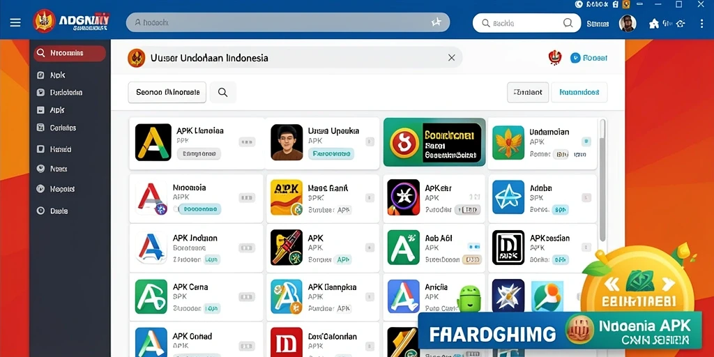Viewport: 714px width, 357px height.
Task: Open the three-dot overflow menu at top right
Action: [x=701, y=23]
